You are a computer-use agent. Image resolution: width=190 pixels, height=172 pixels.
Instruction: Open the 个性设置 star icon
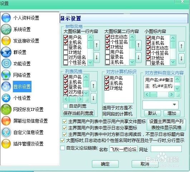[x=6, y=98]
